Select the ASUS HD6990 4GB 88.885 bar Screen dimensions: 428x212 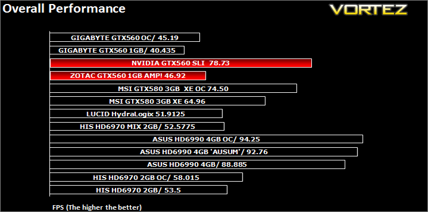198,164
